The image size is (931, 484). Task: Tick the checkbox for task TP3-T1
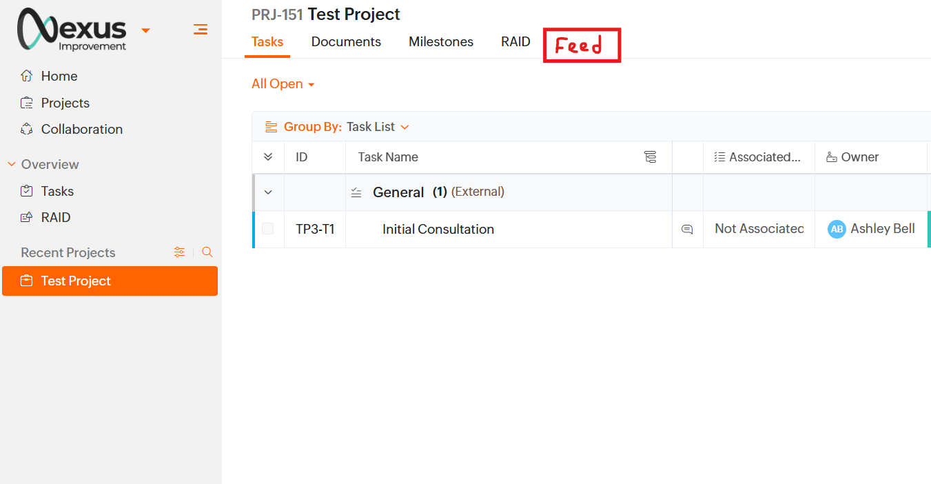point(268,229)
